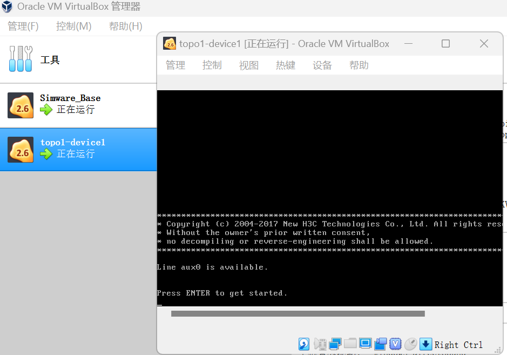Open the 设备 menu in VM window
Screen dimensions: 507x355
click(322, 65)
